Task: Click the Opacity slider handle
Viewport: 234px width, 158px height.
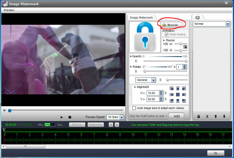Action: pos(186,61)
